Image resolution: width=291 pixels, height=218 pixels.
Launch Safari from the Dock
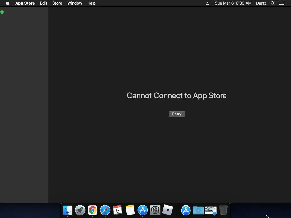click(x=105, y=210)
